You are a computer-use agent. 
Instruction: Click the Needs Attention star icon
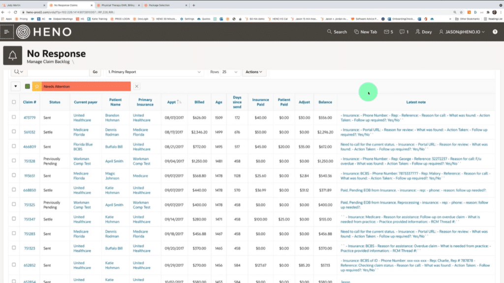(37, 86)
